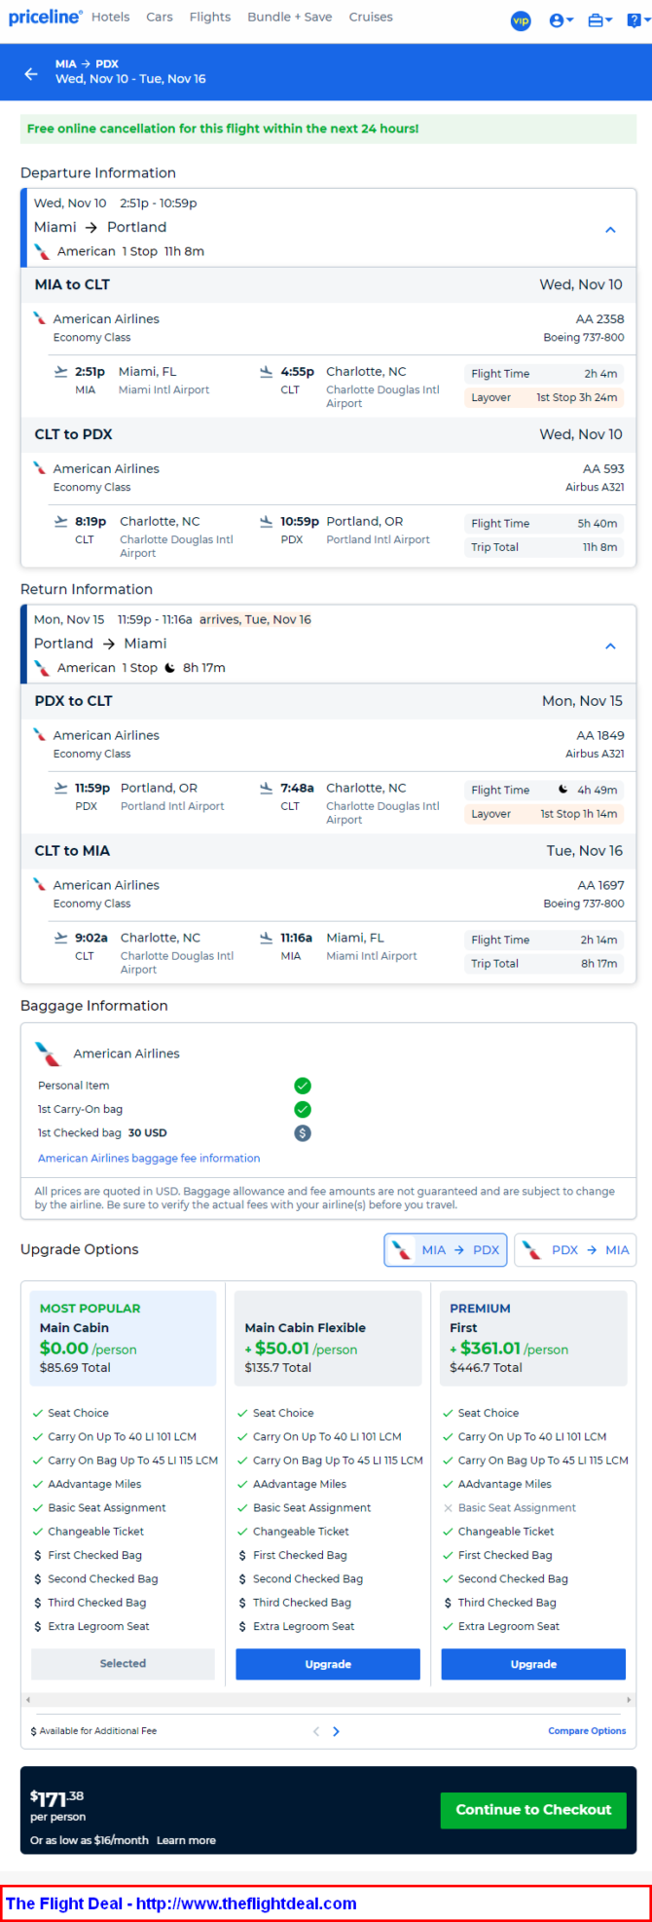Click the help question mark icon
The image size is (652, 1922).
[637, 19]
